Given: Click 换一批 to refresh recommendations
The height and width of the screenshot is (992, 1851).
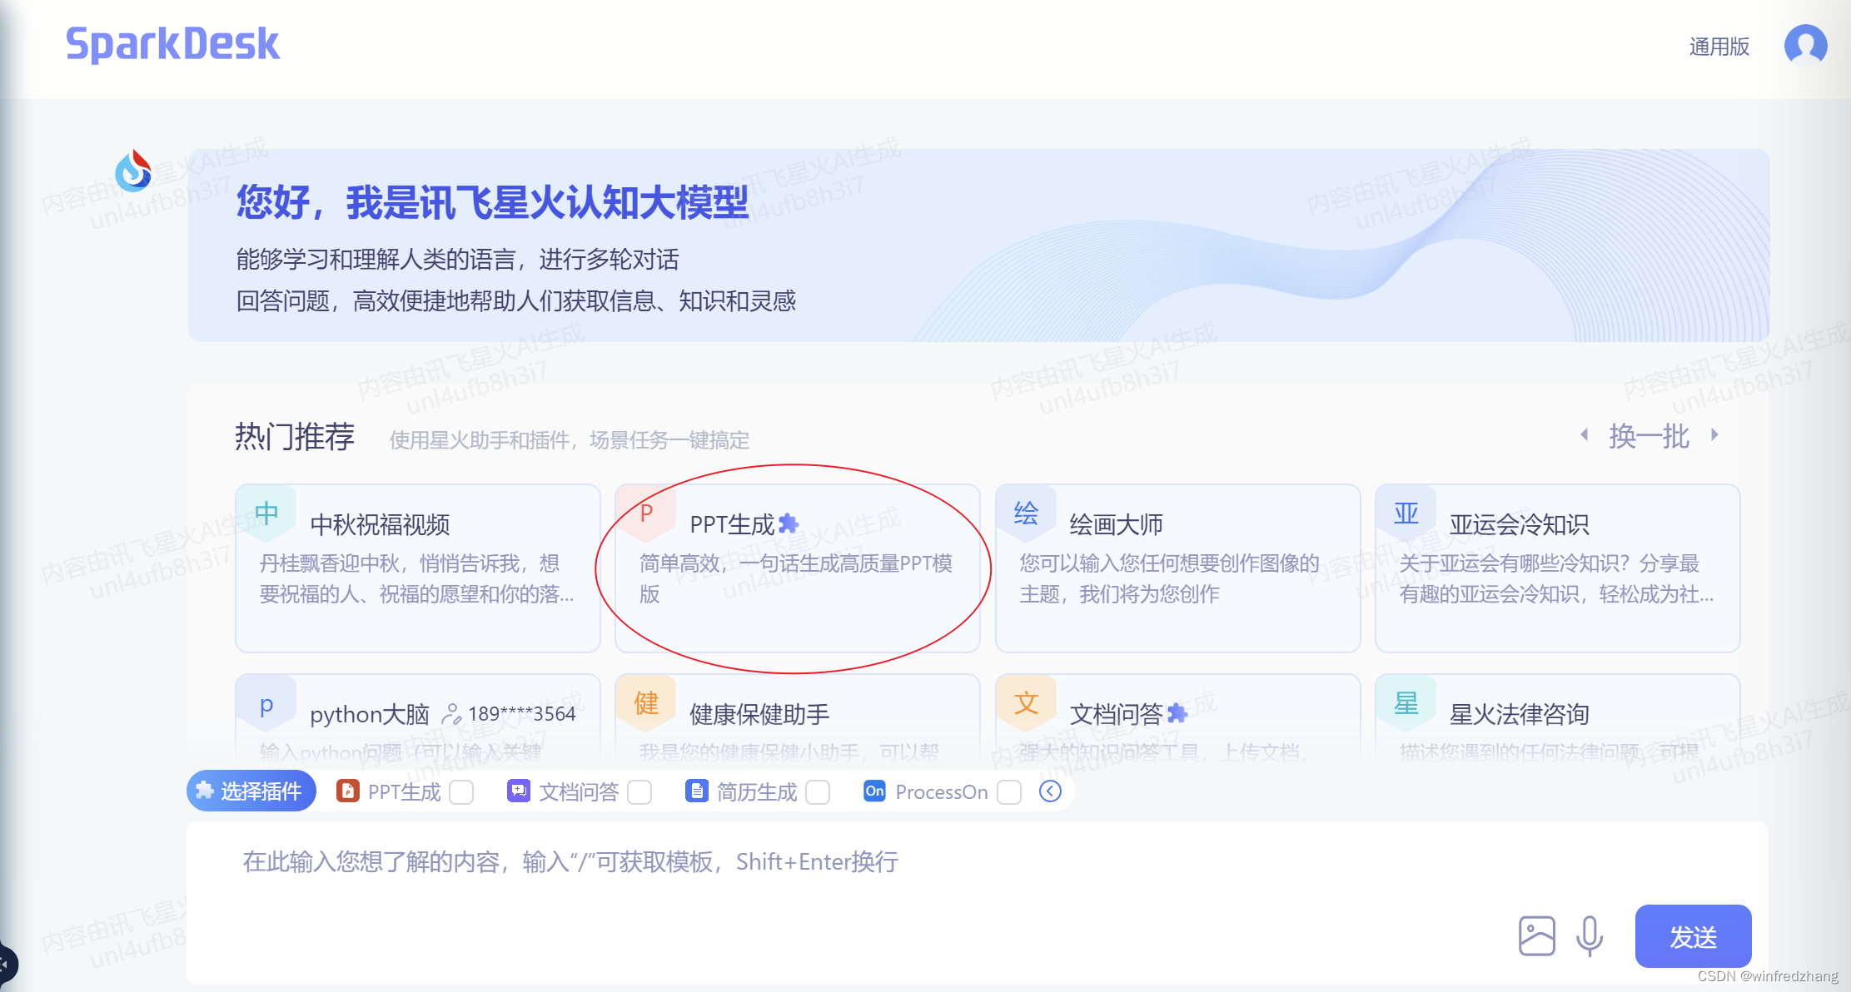Looking at the screenshot, I should pos(1649,436).
